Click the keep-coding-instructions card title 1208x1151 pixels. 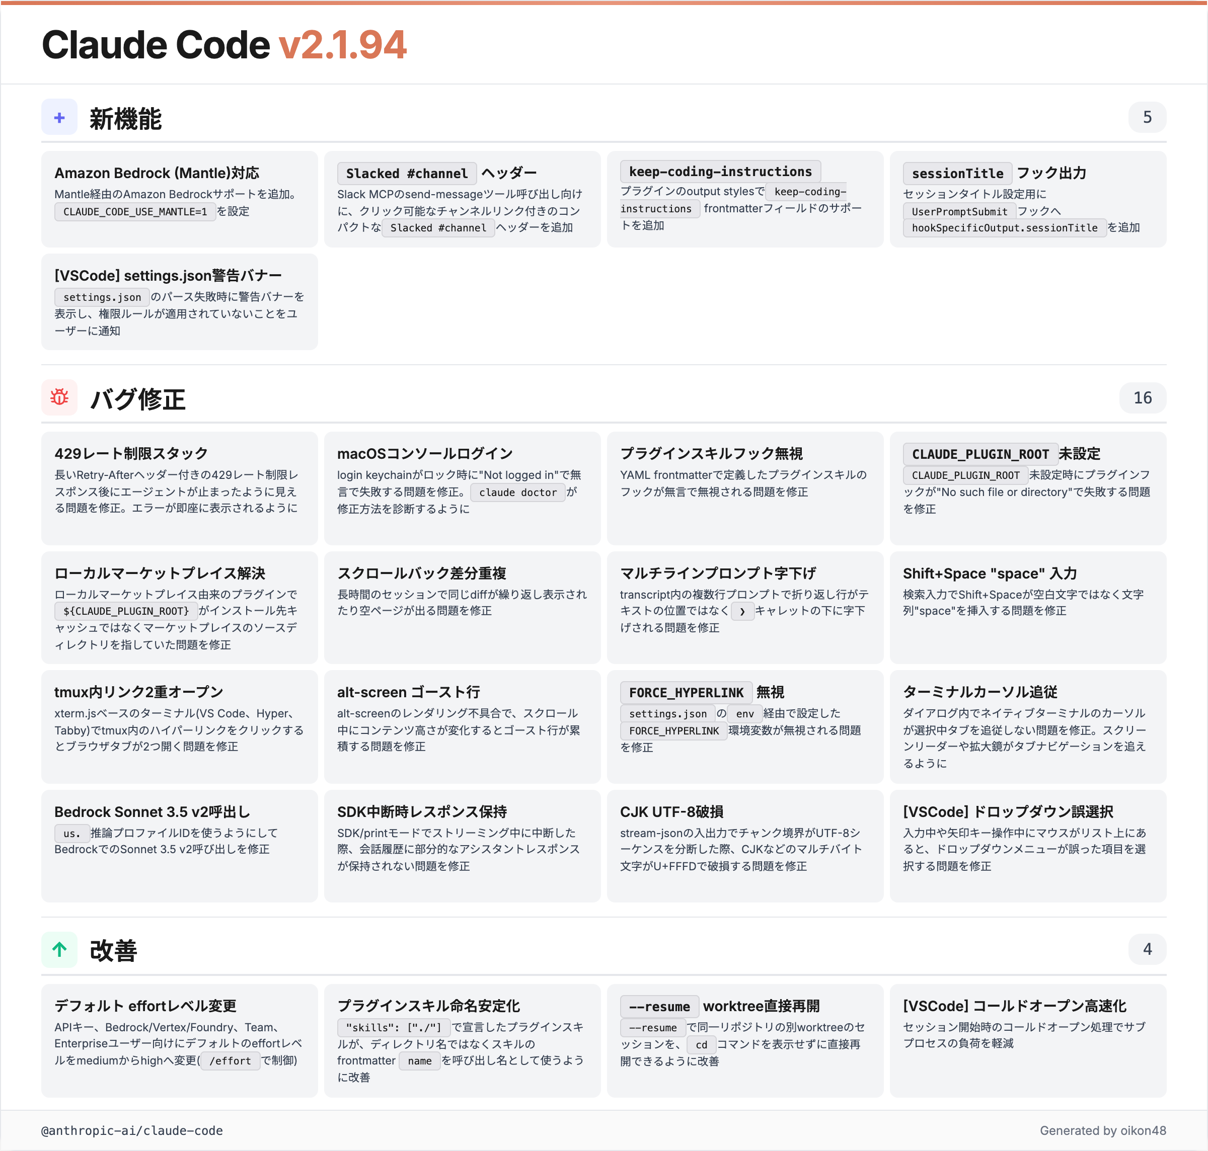(720, 172)
